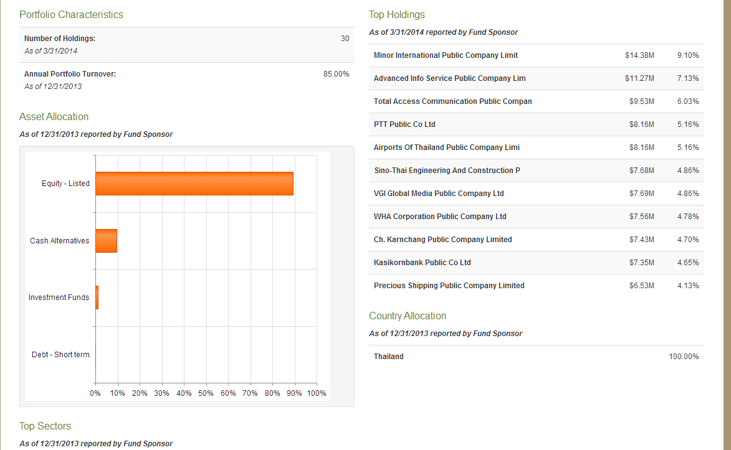Screen dimensions: 731x450
Task: Click the Equity - Listed orange bar
Action: pos(194,184)
